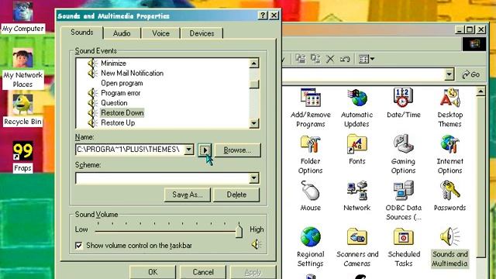Click Cancel in Sounds and Multimedia Properties
Image resolution: width=496 pixels, height=279 pixels.
pyautogui.click(x=203, y=272)
